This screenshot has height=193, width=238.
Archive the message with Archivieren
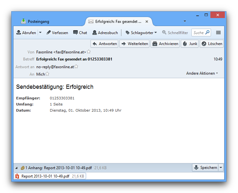tap(165, 44)
